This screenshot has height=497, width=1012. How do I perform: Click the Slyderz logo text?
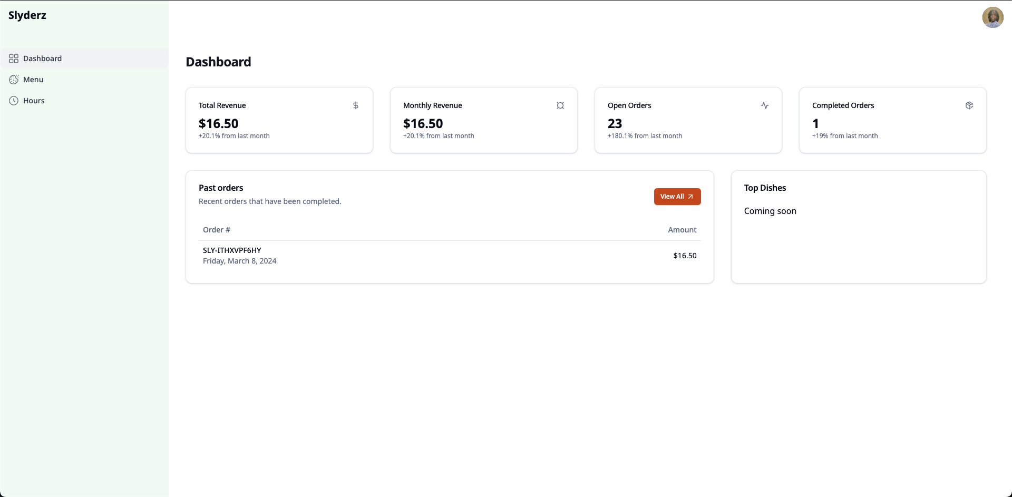coord(27,15)
